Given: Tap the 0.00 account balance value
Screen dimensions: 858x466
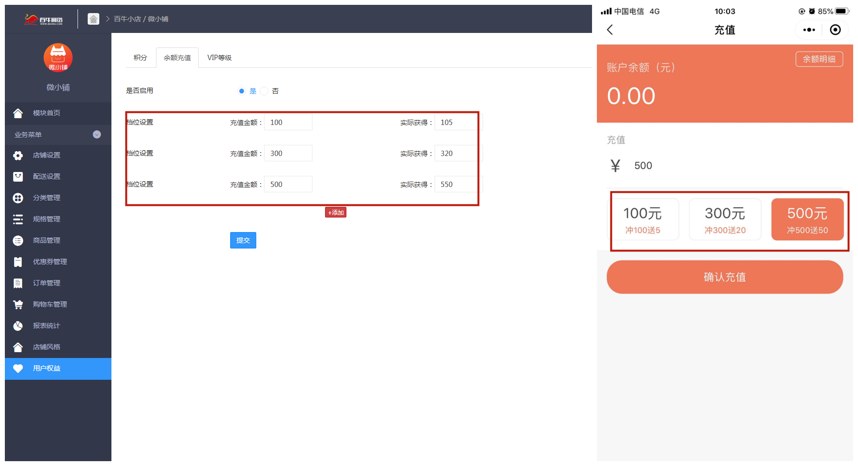Looking at the screenshot, I should pos(631,96).
